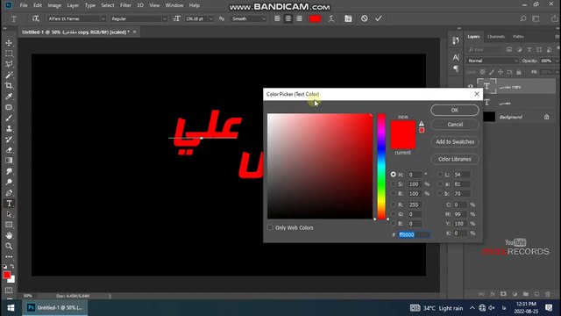Select the Lab a radio button
Screen dimensions: 561x316
[440, 183]
